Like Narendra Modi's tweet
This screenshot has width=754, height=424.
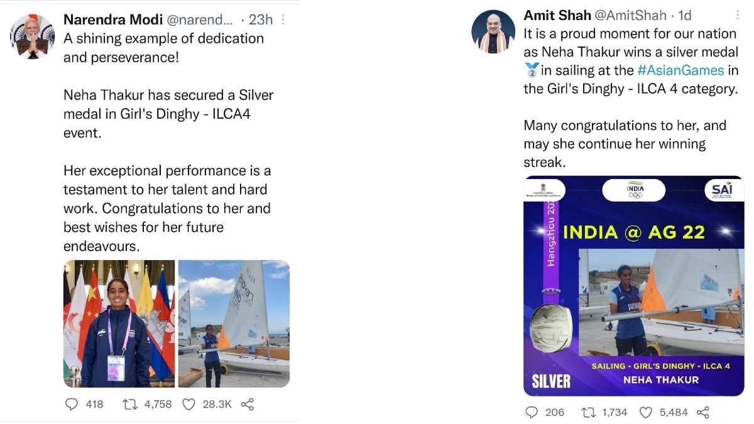(188, 404)
